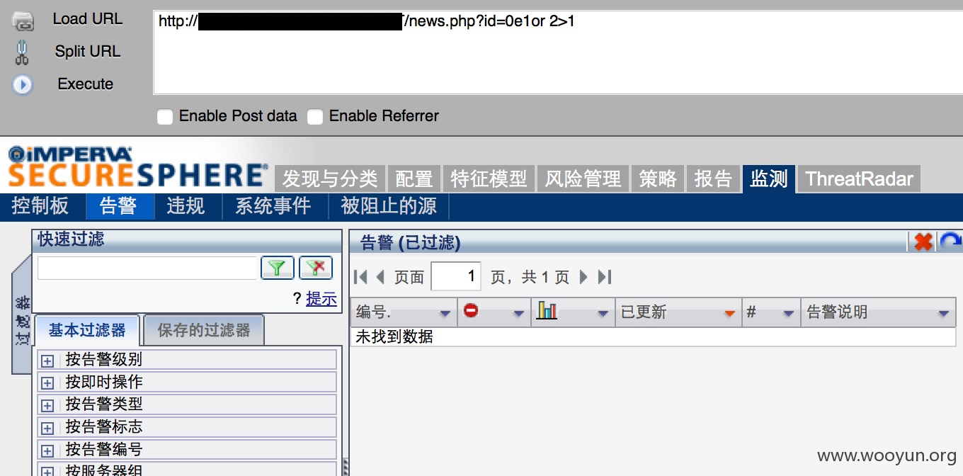Click Split URL label

tap(88, 52)
